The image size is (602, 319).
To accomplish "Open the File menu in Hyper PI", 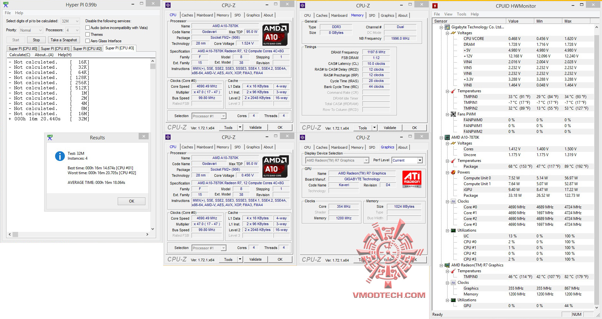I will pyautogui.click(x=8, y=13).
